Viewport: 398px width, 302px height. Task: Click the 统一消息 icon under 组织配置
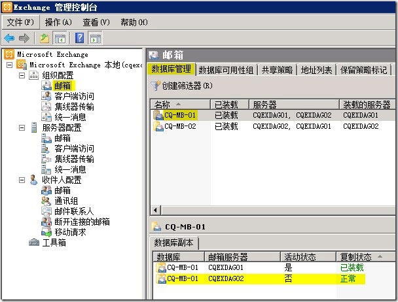coord(46,117)
